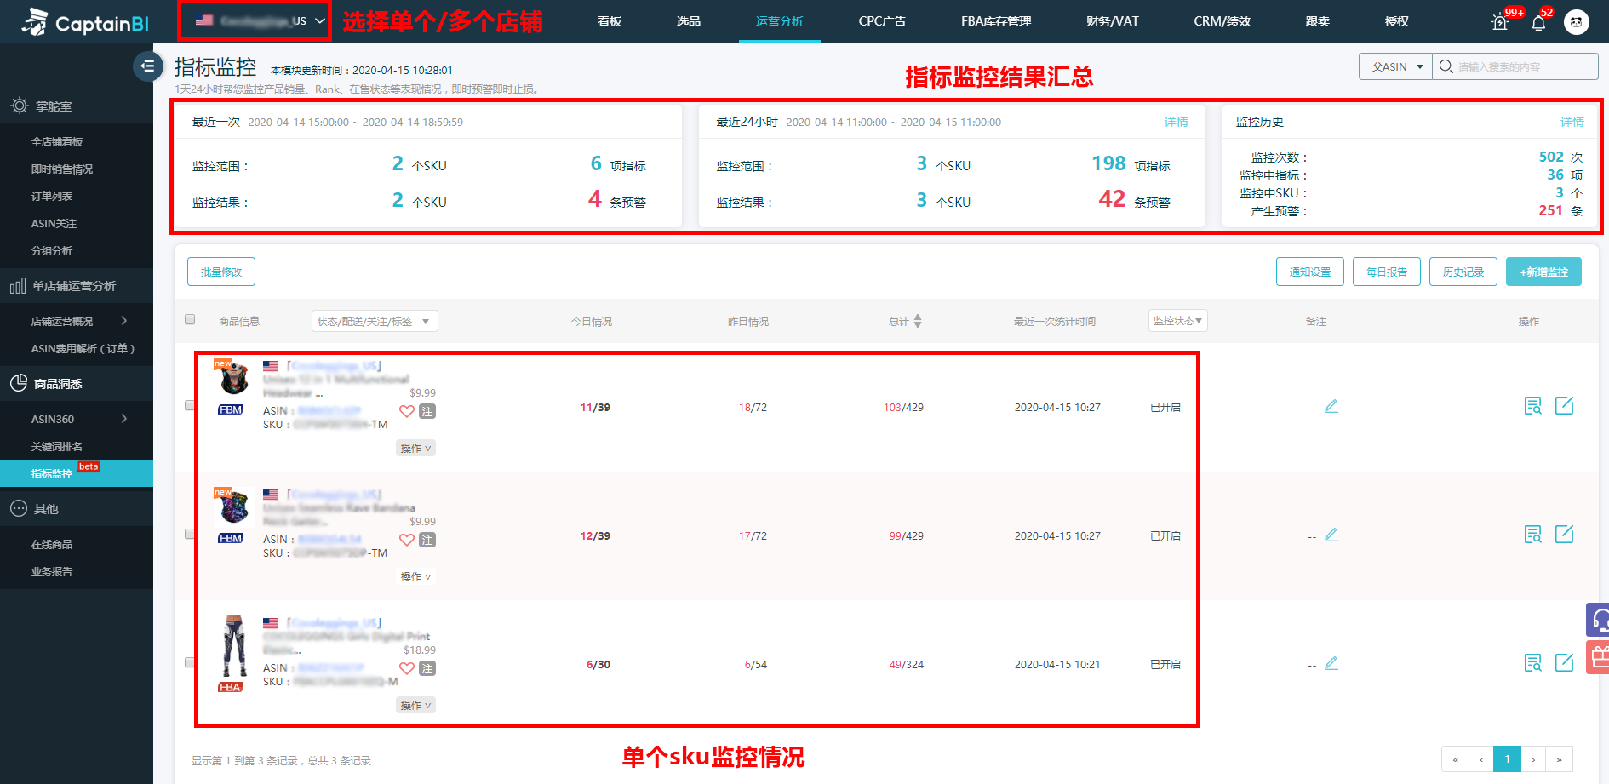The image size is (1609, 784).
Task: Open the user avatar menu
Action: 1577,22
